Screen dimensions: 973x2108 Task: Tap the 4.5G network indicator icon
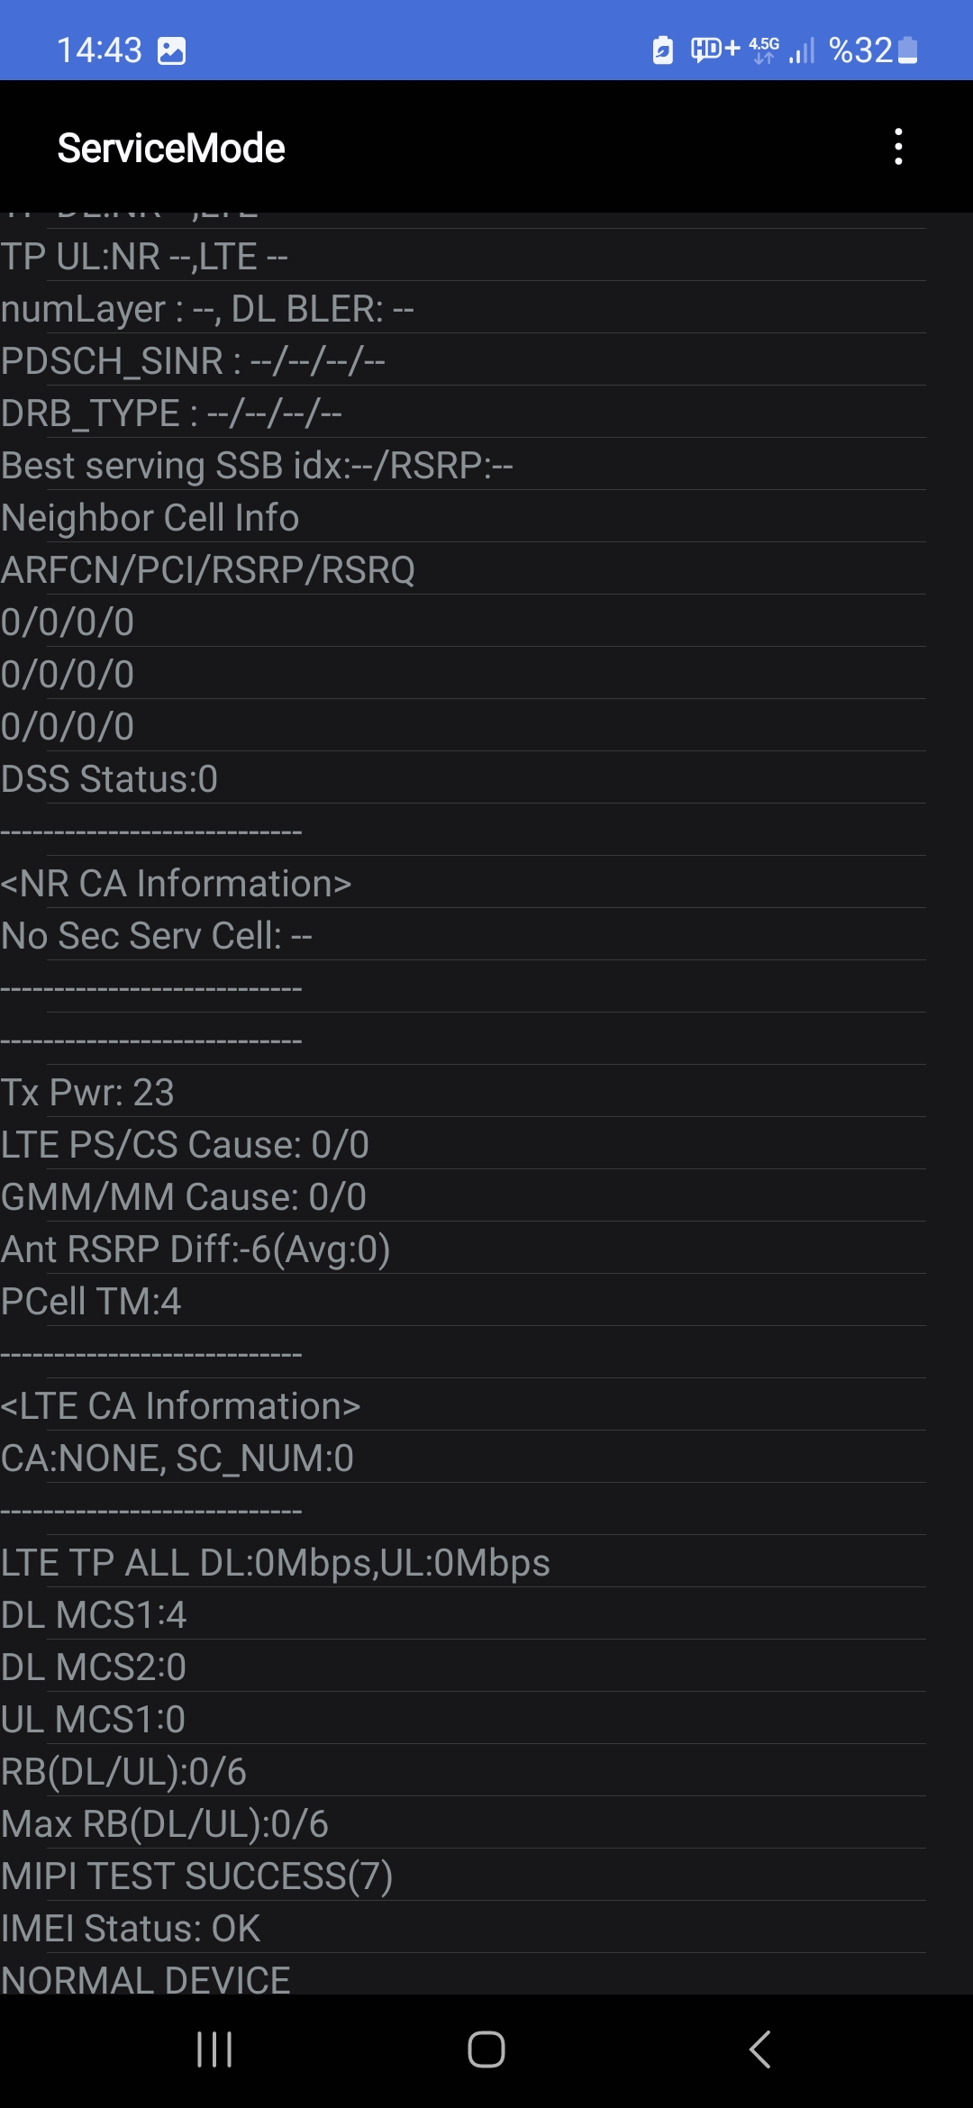point(764,50)
